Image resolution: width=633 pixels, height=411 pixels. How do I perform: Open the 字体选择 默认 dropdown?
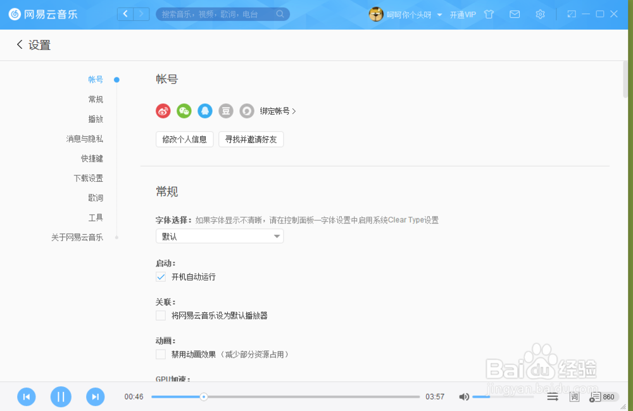coord(220,236)
